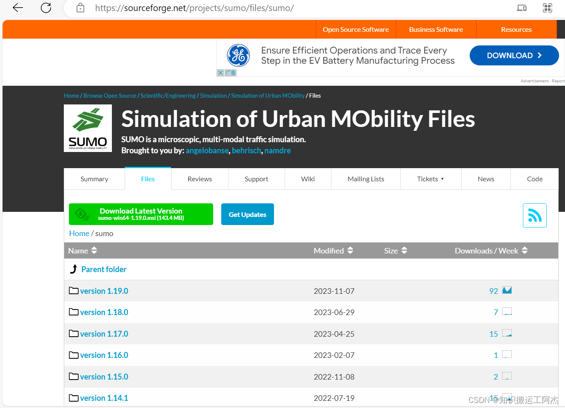Open angelobanse profile link
The image size is (565, 408).
coord(207,150)
